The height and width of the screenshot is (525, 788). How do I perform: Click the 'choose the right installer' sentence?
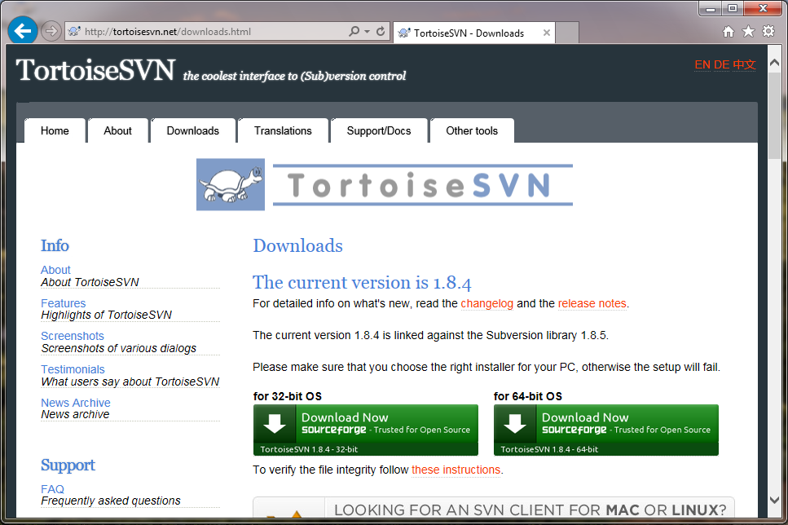(486, 367)
